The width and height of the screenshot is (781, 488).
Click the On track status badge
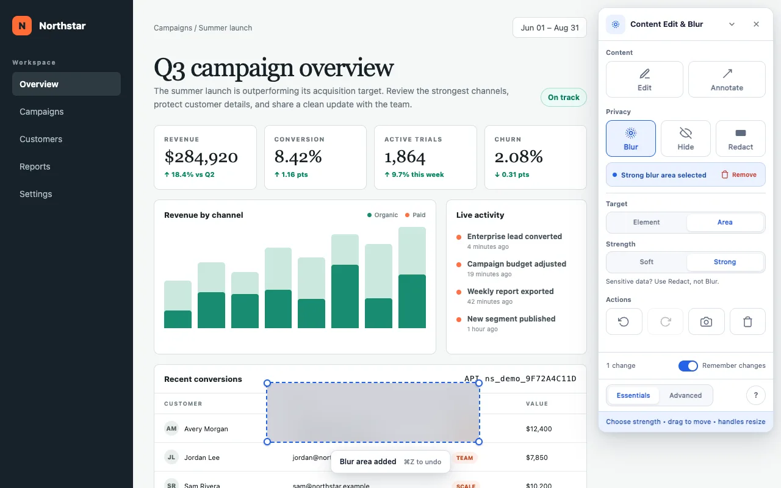tap(564, 98)
